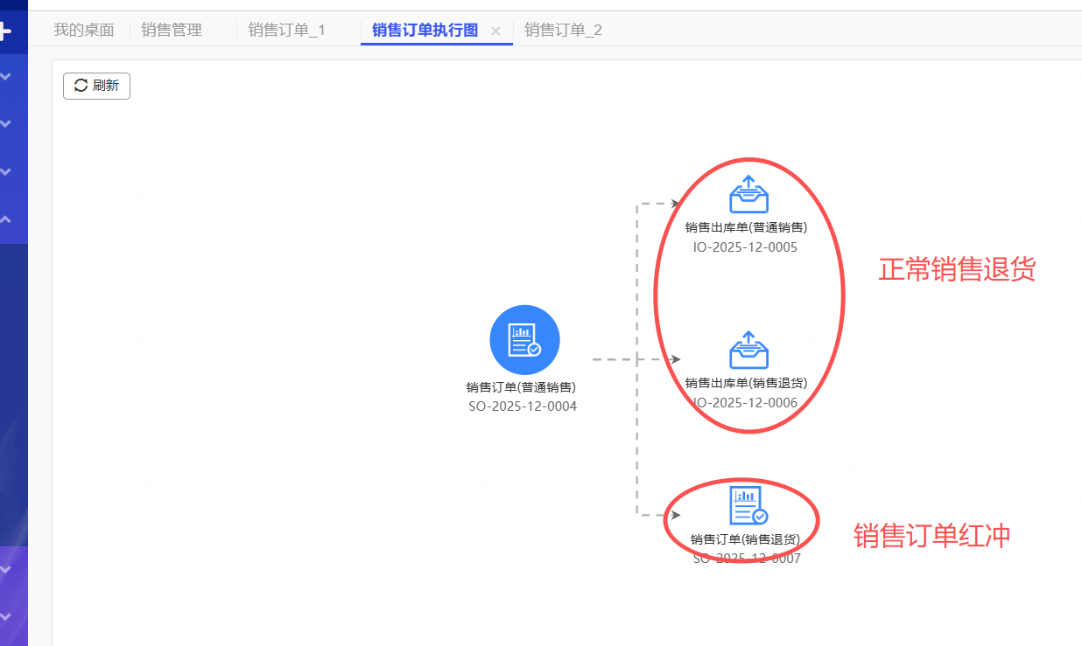Open the 销售管理 tab
Screen dimensions: 1082x646
[x=172, y=31]
